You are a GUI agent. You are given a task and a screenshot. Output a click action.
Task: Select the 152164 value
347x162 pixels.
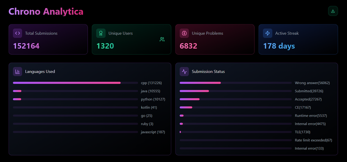tap(26, 46)
